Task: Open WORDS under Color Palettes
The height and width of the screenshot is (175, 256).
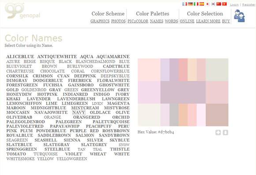Action: pos(171,21)
